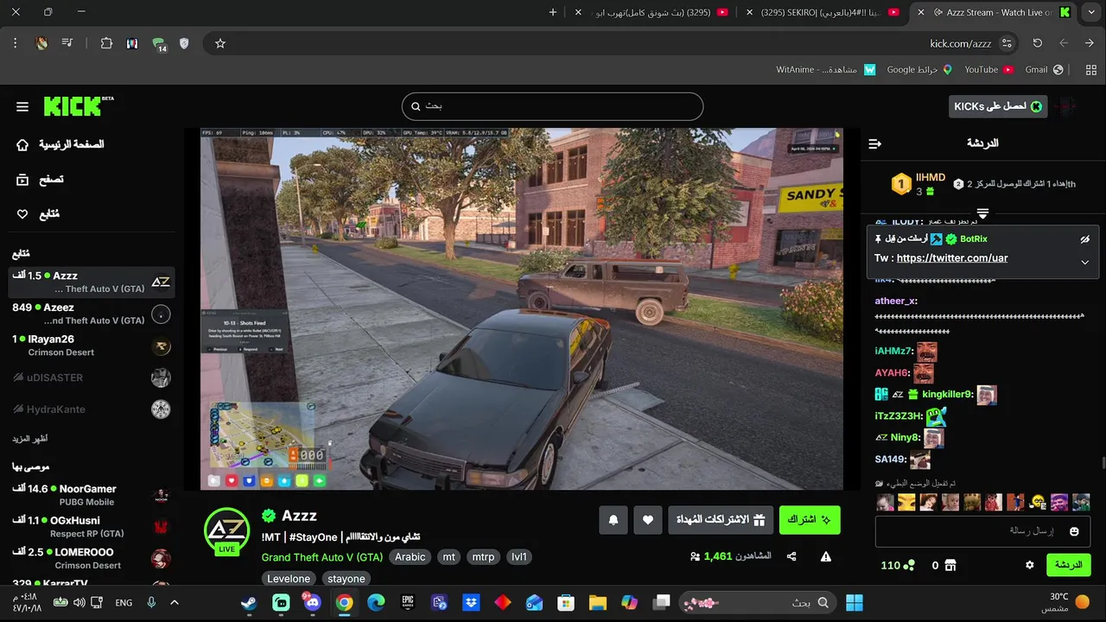The height and width of the screenshot is (622, 1106).
Task: Click the Get KICKs button
Action: 998,106
